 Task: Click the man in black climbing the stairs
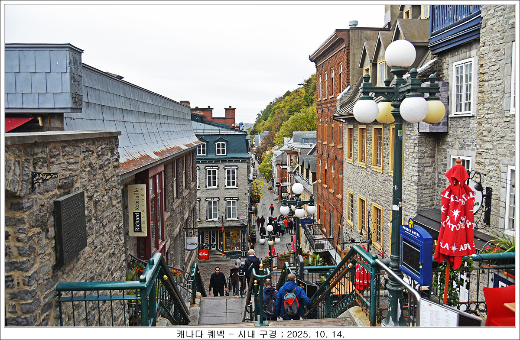tap(218, 282)
